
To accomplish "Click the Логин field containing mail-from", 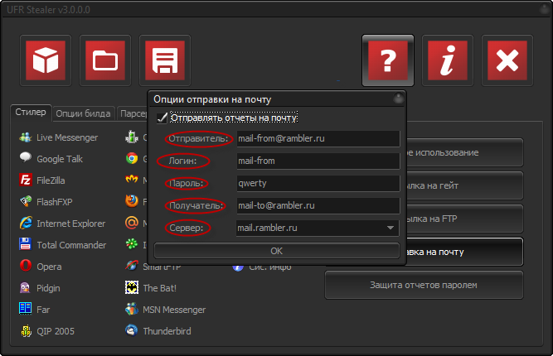I will (318, 161).
